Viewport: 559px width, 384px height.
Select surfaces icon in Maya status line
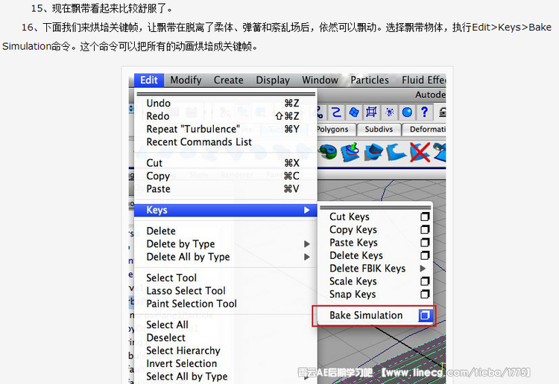coord(353,112)
